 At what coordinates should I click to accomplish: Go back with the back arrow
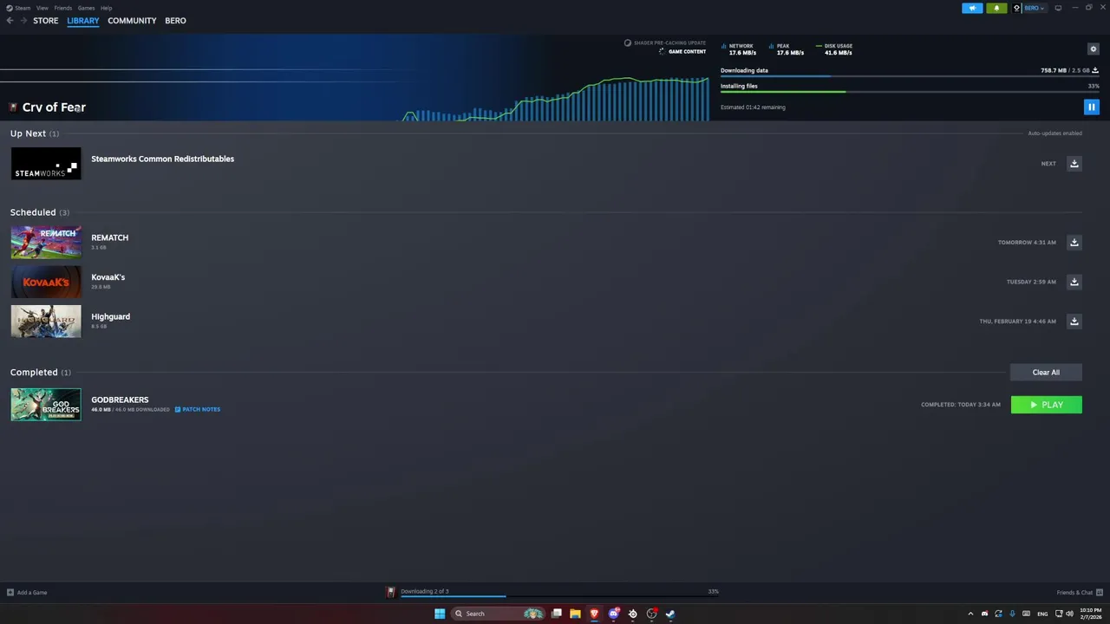click(10, 21)
